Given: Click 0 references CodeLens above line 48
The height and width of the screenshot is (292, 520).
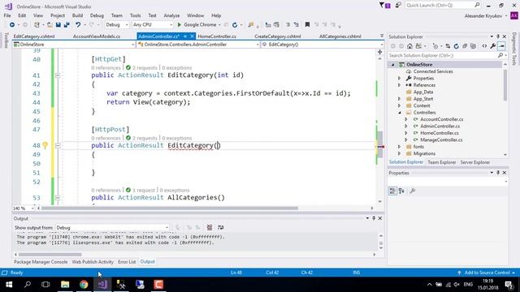Looking at the screenshot, I should (x=106, y=138).
